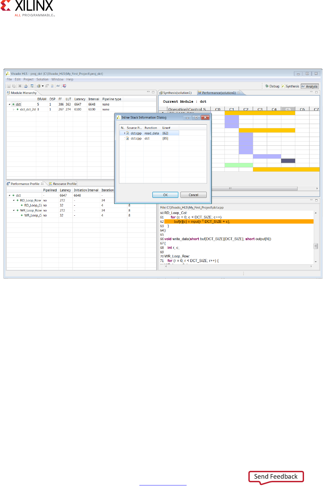Minimize the Module Hierarchy panel
Image resolution: width=326 pixels, height=489 pixels.
click(148, 92)
